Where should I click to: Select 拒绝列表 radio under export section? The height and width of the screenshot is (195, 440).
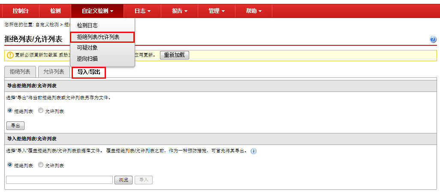[x=10, y=111]
